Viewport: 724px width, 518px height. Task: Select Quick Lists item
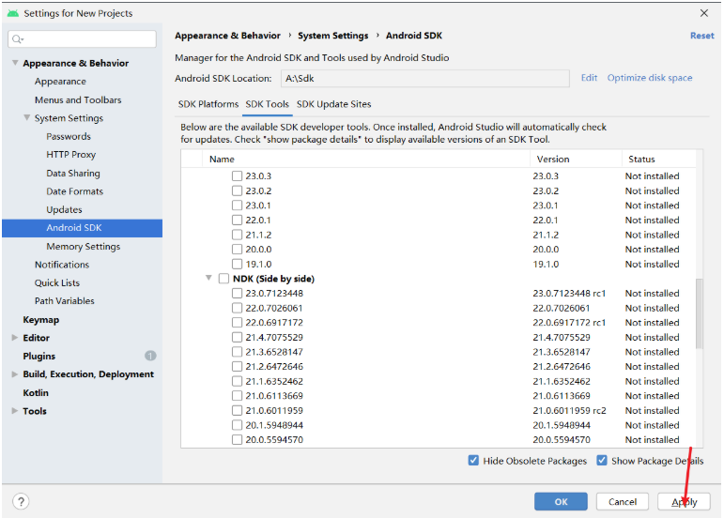pos(56,282)
